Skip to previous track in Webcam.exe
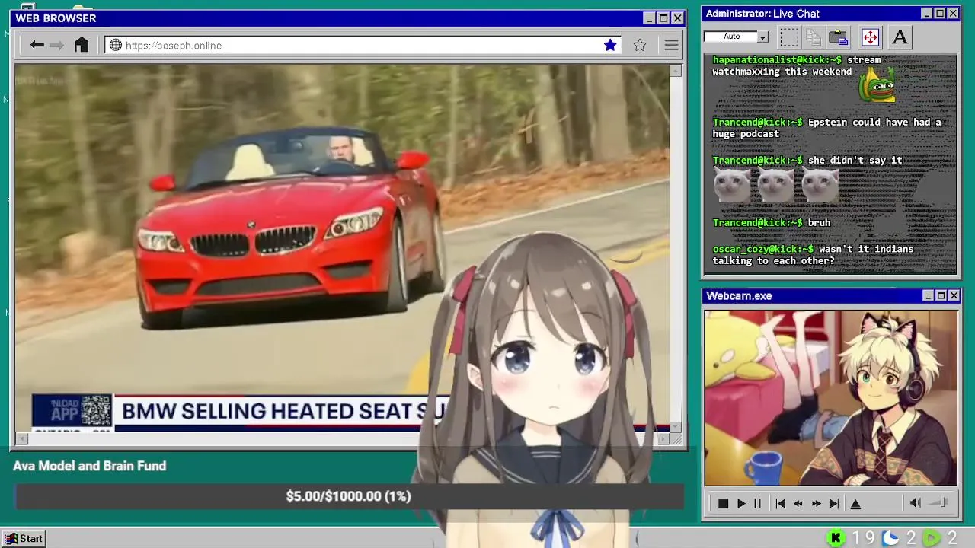 click(x=780, y=503)
